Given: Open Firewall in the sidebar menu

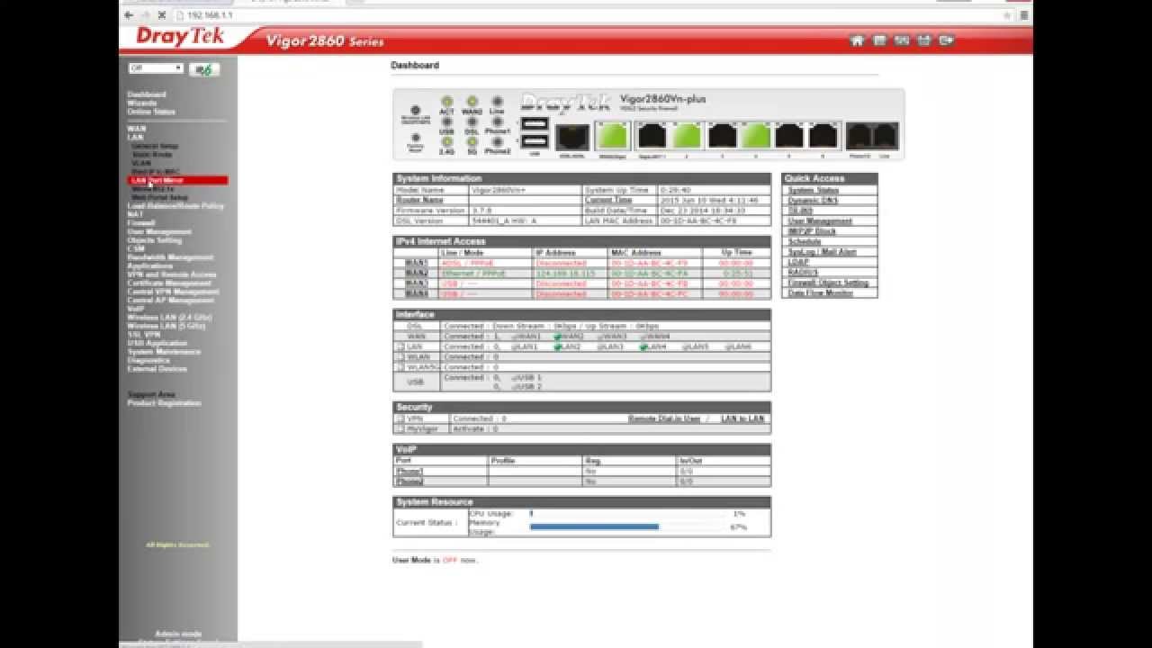Looking at the screenshot, I should click(141, 223).
